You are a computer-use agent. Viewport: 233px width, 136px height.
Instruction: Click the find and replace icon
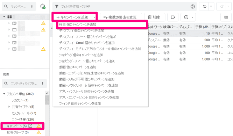point(186,17)
